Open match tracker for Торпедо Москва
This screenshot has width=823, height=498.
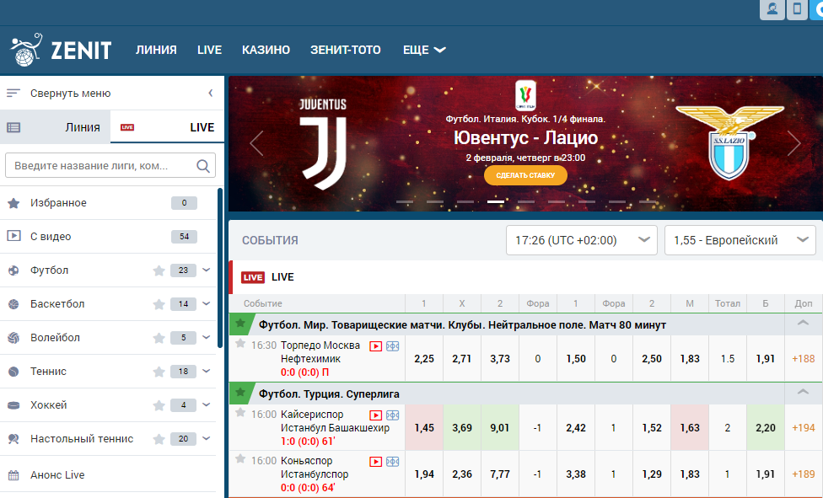pos(393,346)
